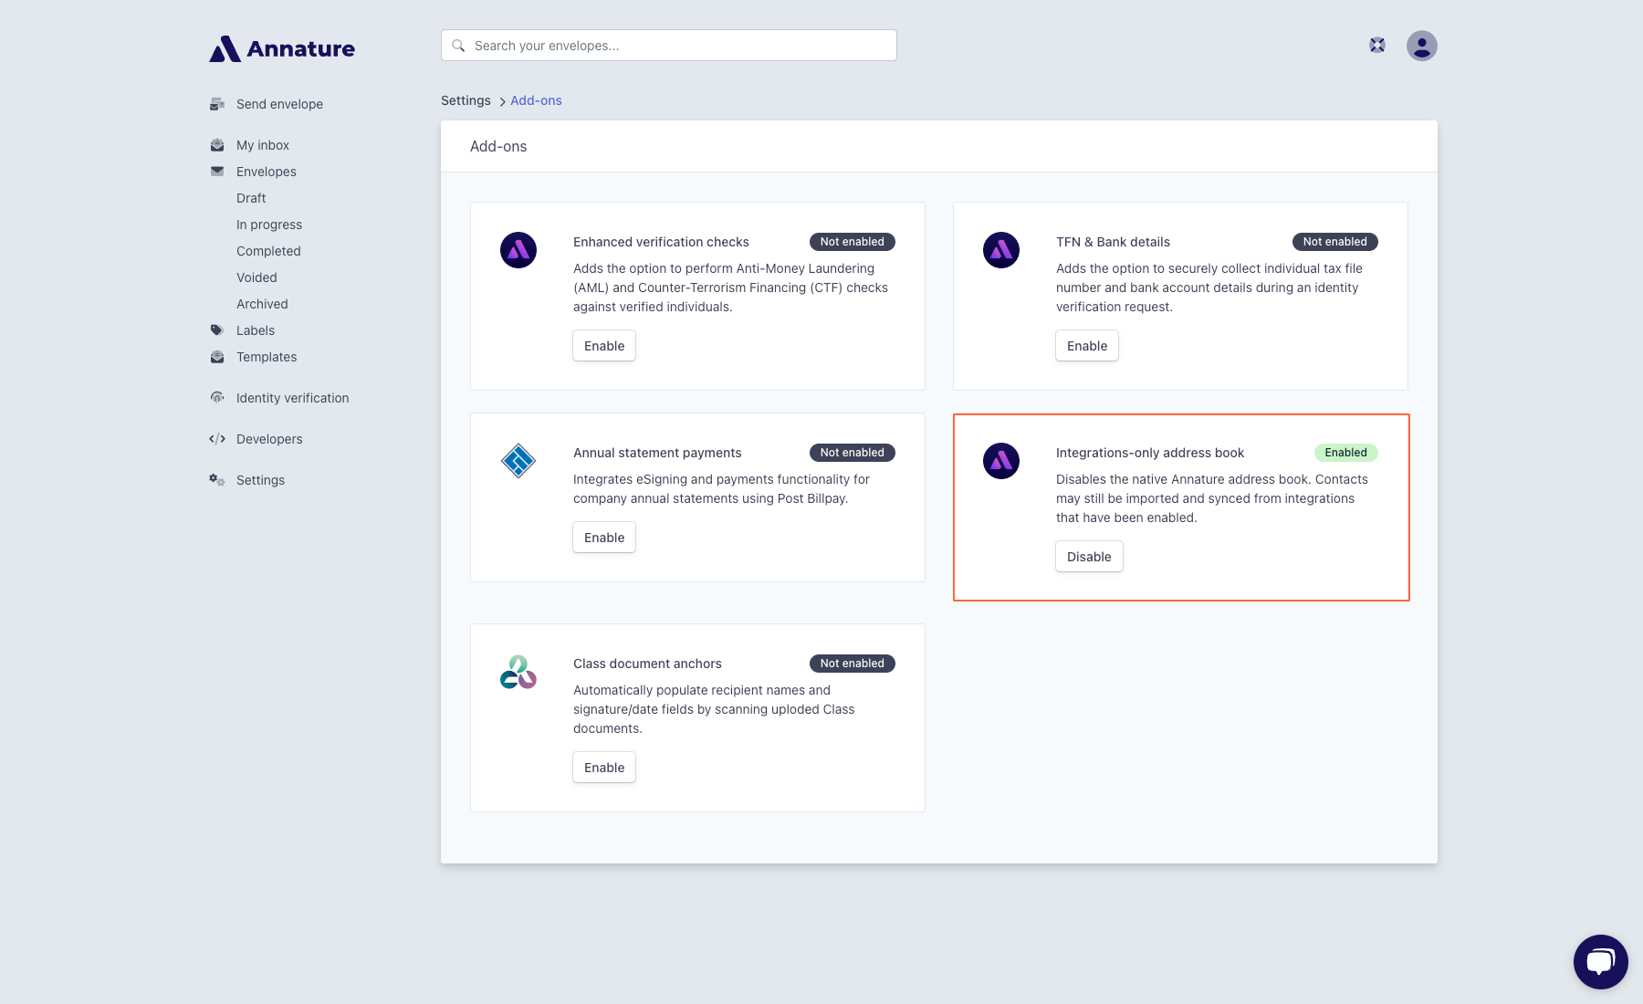The width and height of the screenshot is (1643, 1004).
Task: Click the Envelopes sidebar icon
Action: pos(217,172)
